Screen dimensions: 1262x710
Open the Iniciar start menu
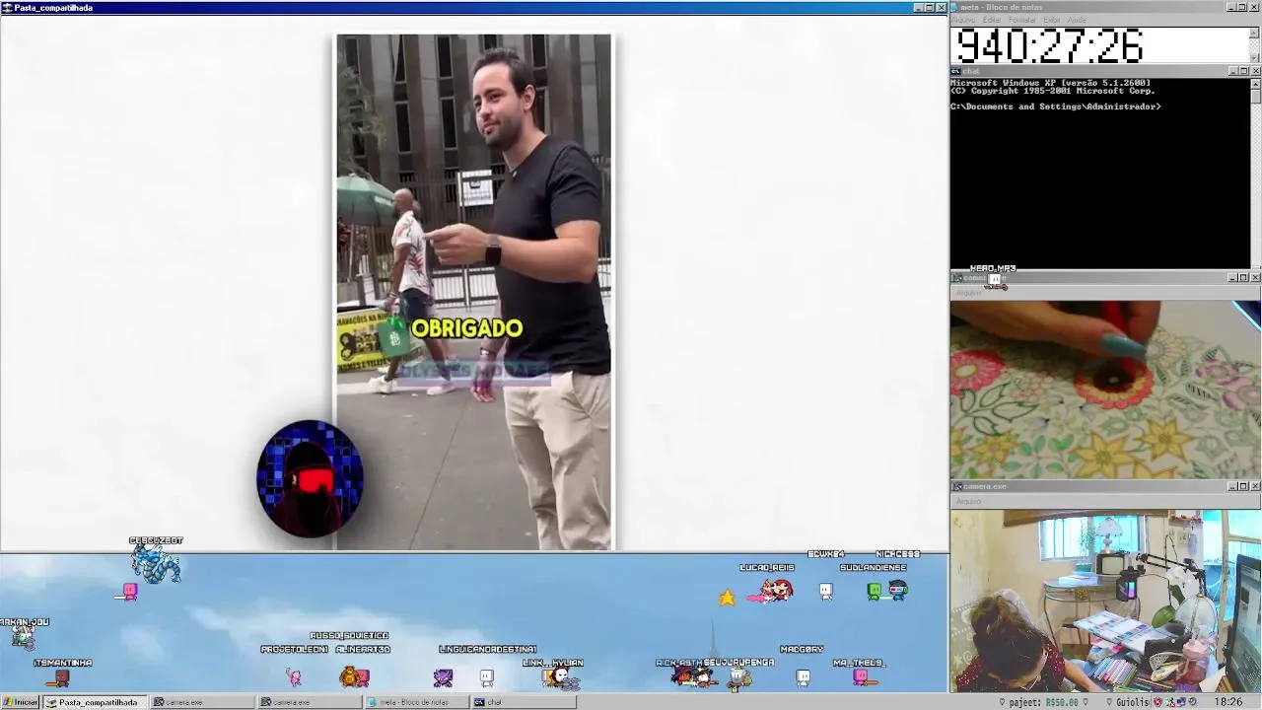click(20, 702)
